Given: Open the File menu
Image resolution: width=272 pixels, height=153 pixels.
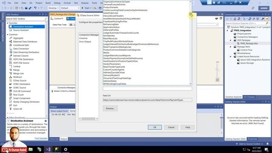Looking at the screenshot, I should pos(9,3).
